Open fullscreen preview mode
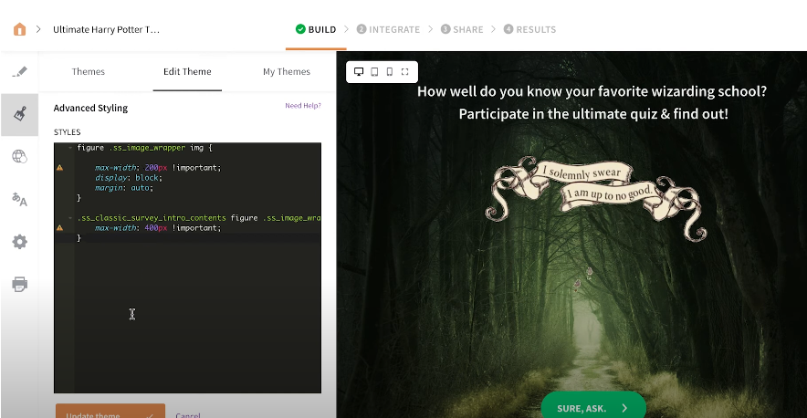 click(x=405, y=71)
